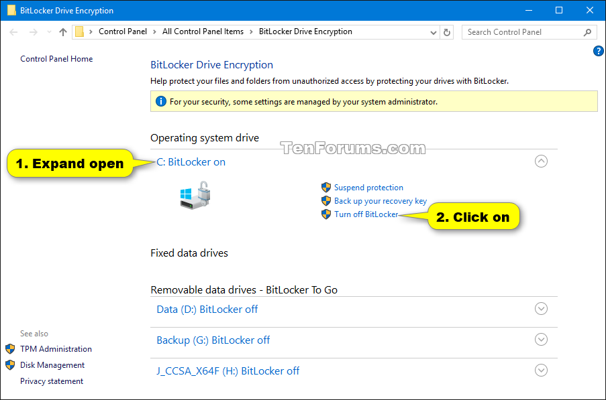Viewport: 606px width, 400px height.
Task: Expand the Data (D:) drive chevron
Action: (x=541, y=309)
